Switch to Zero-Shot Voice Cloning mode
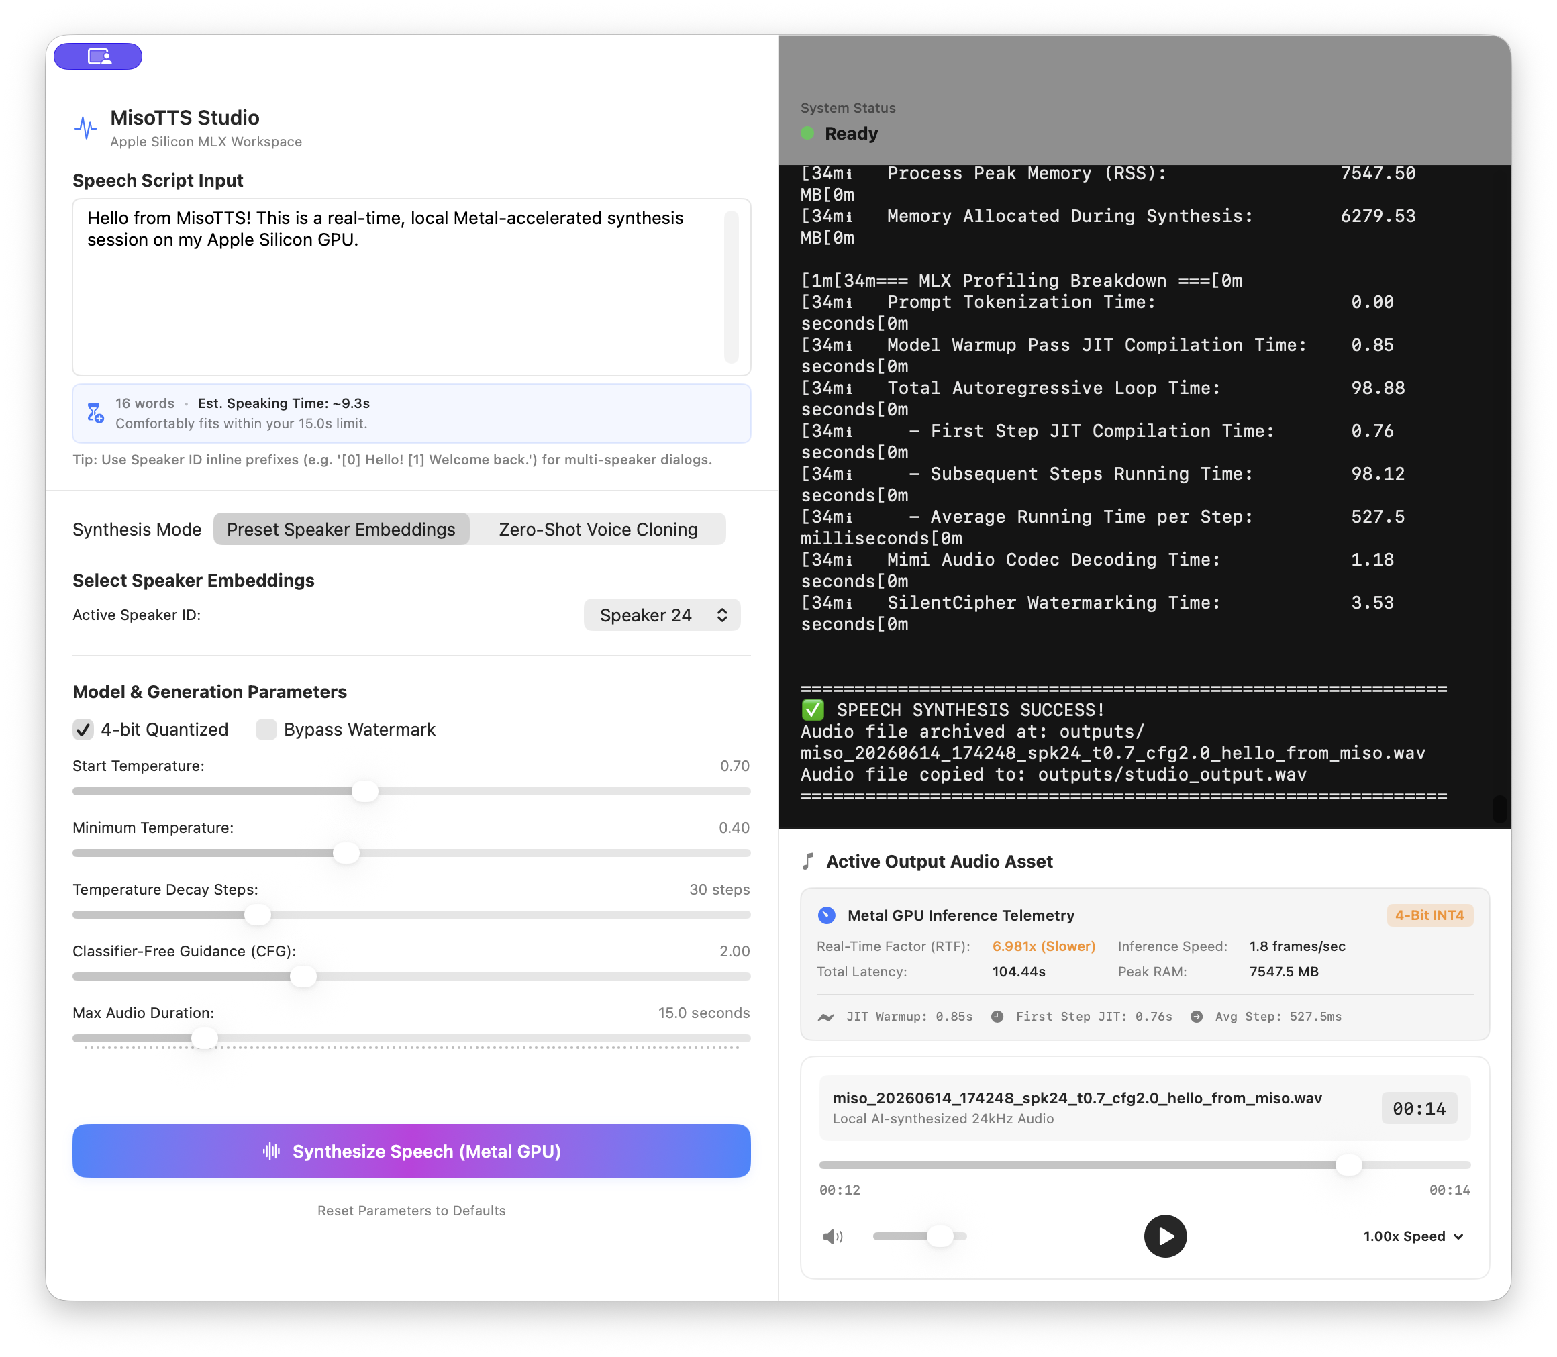Screen dimensions: 1557x1357 [x=597, y=530]
